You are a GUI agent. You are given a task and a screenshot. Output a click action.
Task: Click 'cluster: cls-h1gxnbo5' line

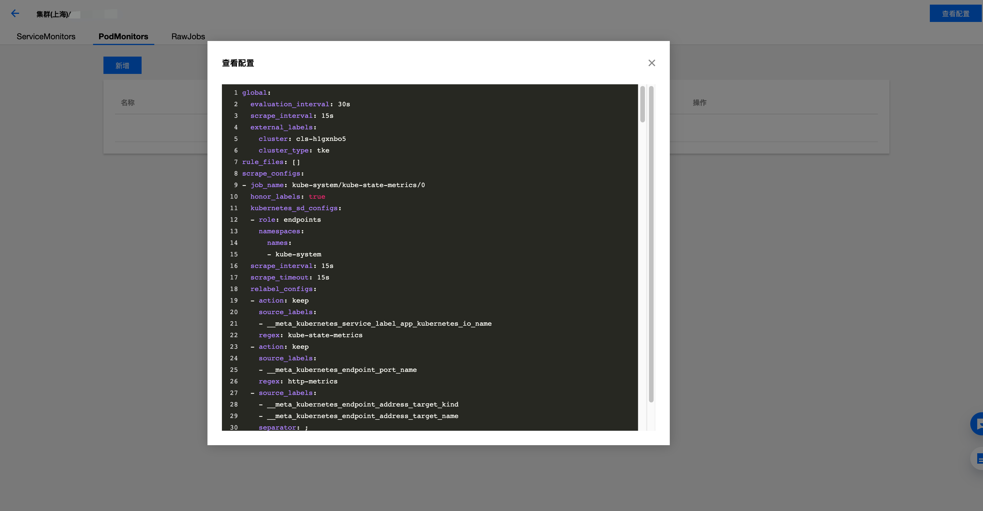pos(302,139)
